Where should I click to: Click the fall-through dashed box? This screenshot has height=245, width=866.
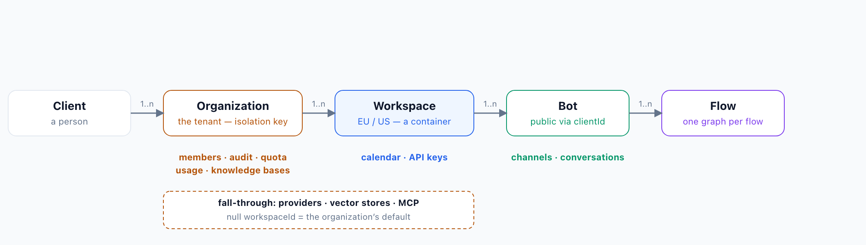[x=319, y=210]
